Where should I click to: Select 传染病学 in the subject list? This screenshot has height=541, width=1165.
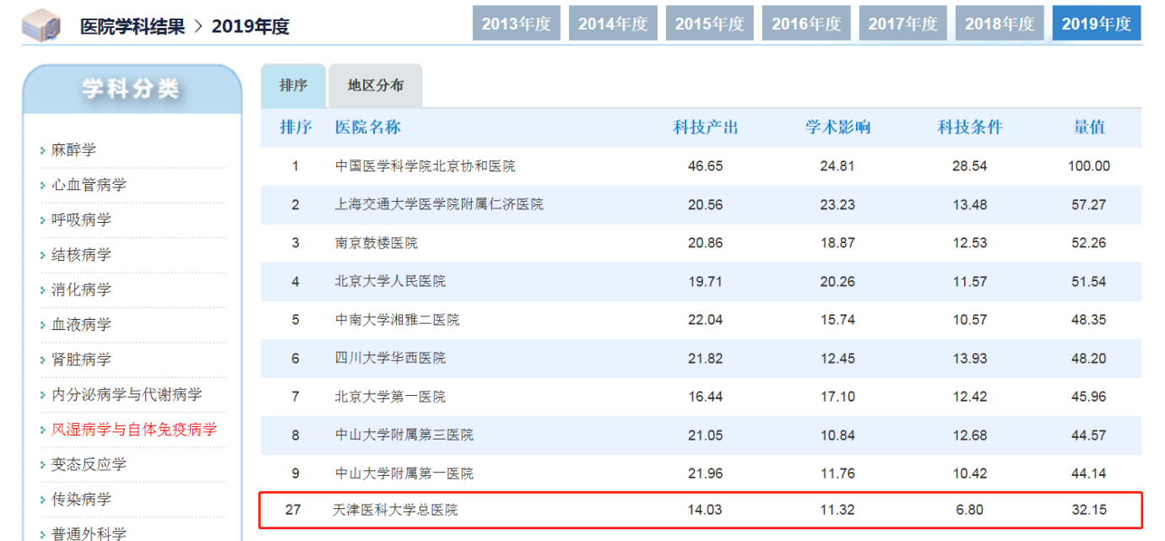point(81,500)
